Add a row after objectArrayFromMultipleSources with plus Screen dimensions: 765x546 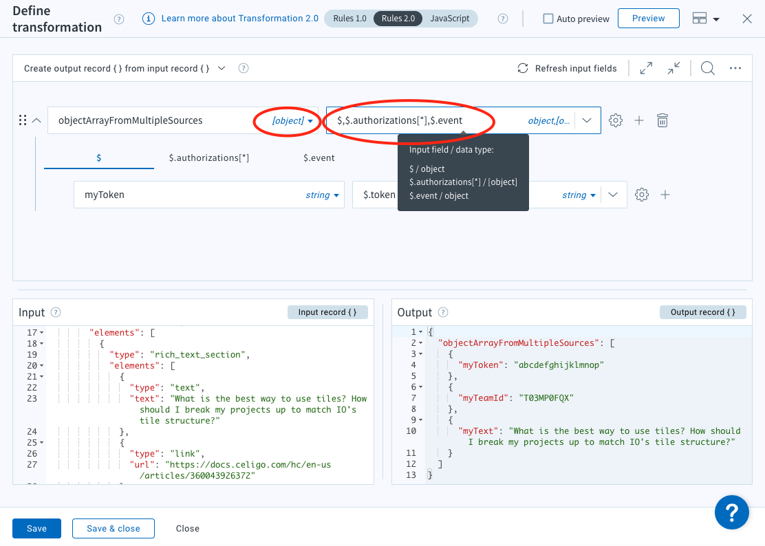(639, 120)
